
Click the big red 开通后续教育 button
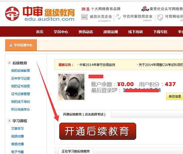point(98,131)
